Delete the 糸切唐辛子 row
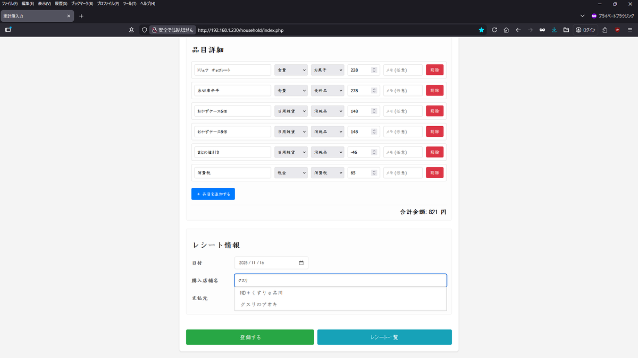Viewport: 638px width, 358px height. [x=434, y=91]
